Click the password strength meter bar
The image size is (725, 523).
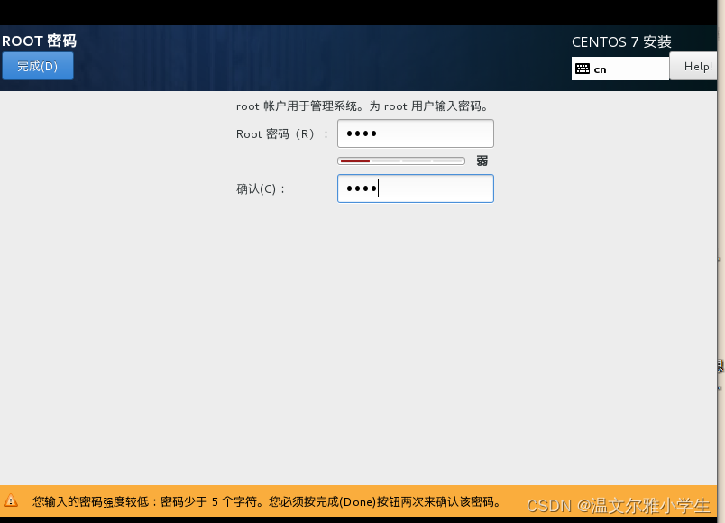[x=399, y=160]
